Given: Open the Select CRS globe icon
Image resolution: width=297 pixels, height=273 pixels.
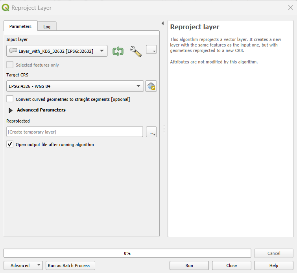Looking at the screenshot, I should tap(151, 86).
